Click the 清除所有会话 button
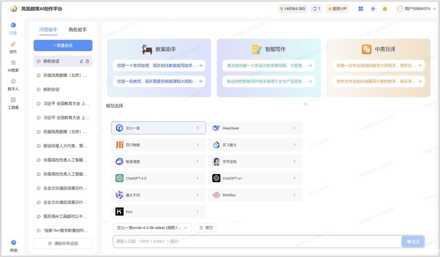 [63, 244]
